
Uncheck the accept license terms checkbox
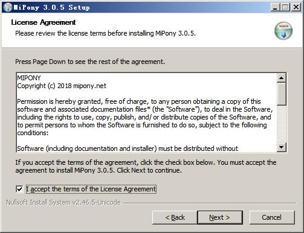point(19,189)
